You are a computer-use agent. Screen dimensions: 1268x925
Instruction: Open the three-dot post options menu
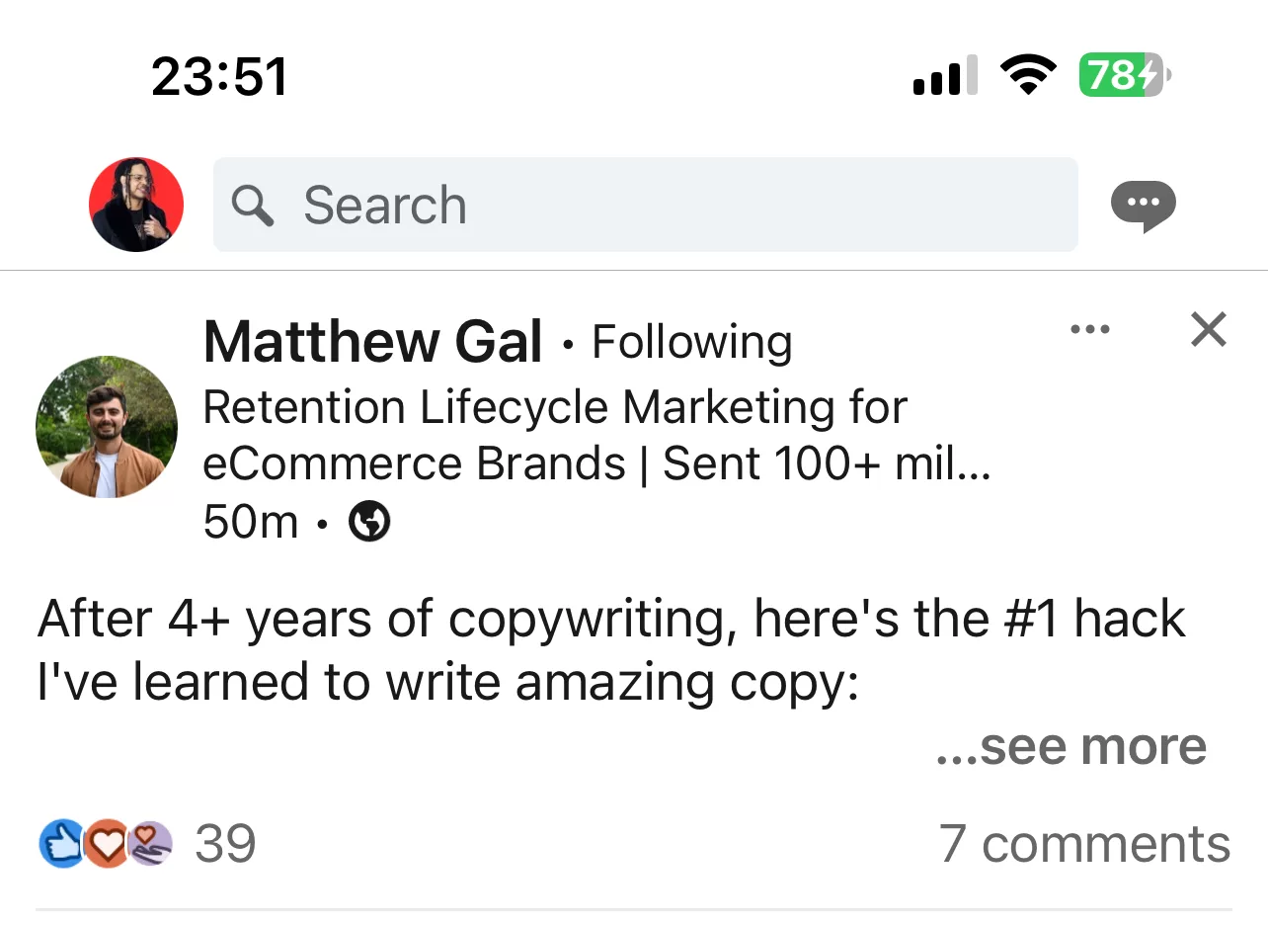1090,329
